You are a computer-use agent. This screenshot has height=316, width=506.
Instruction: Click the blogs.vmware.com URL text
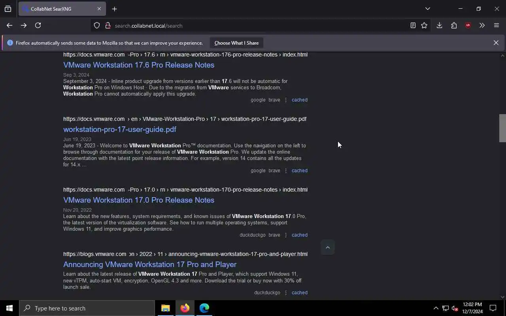(x=185, y=254)
